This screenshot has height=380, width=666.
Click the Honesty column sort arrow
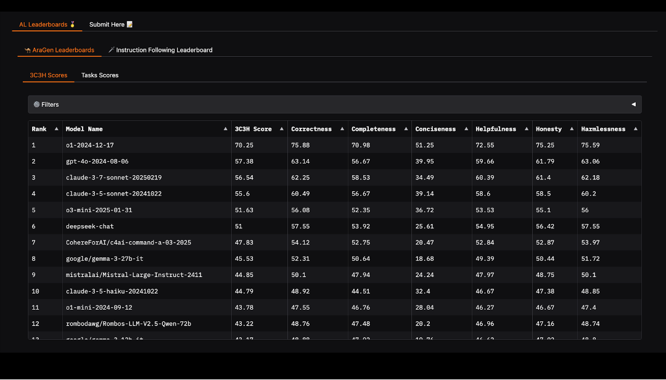572,129
